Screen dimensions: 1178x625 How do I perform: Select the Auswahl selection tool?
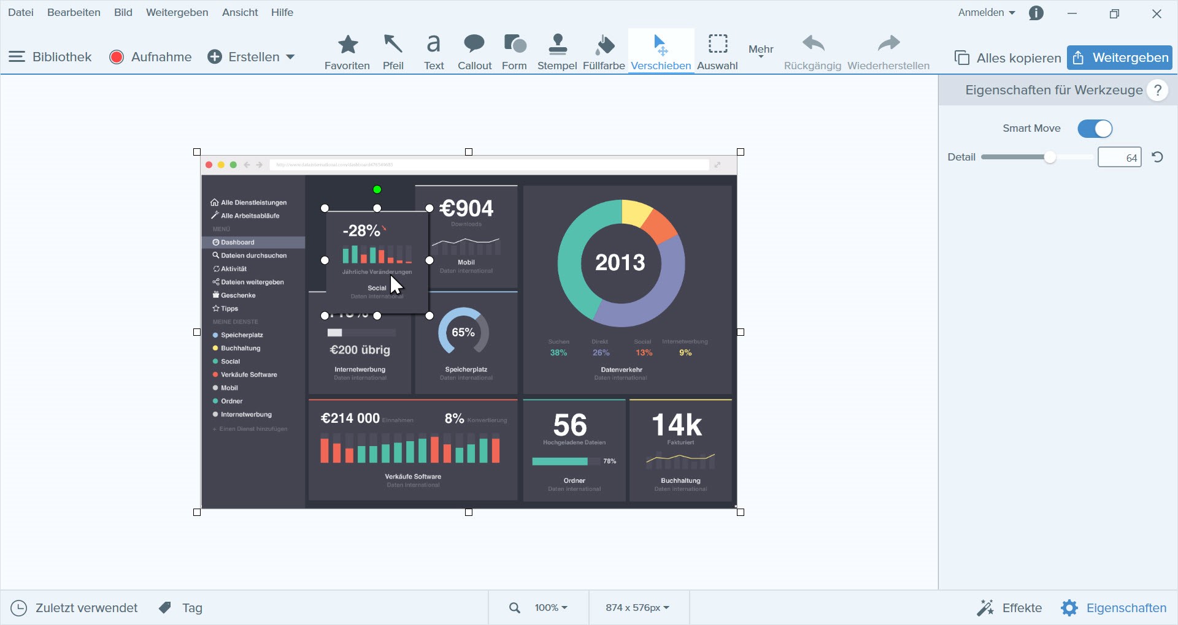[x=717, y=52]
